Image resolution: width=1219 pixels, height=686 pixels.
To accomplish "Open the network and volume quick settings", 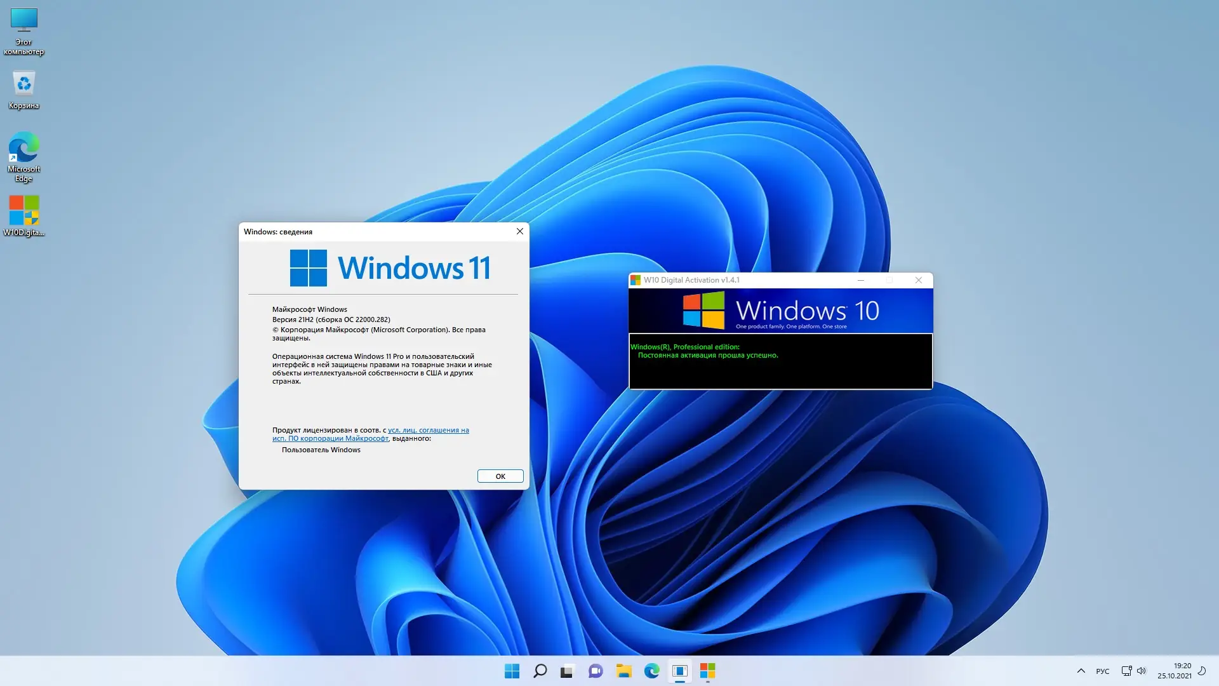I will pyautogui.click(x=1133, y=671).
